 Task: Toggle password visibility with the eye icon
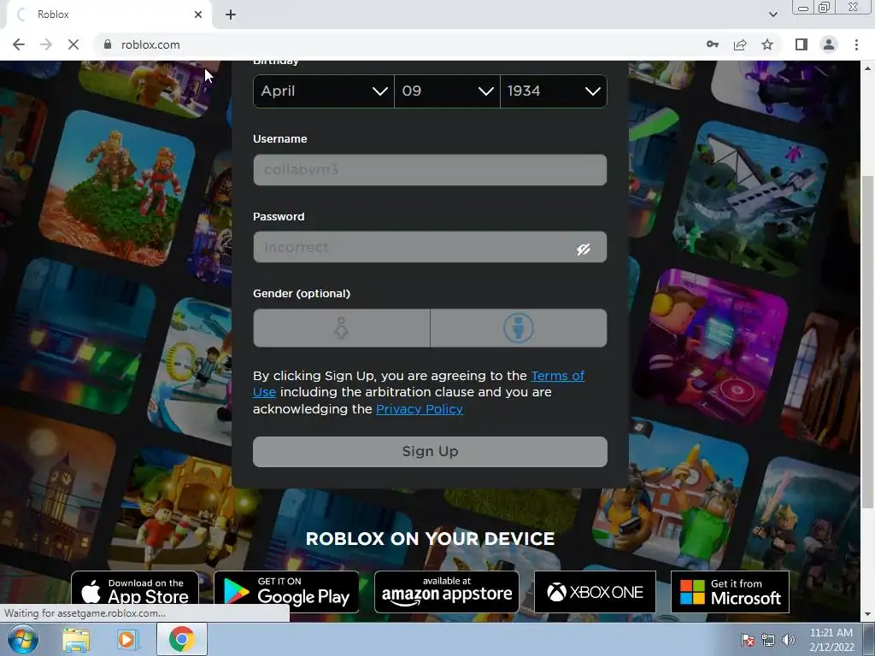pyautogui.click(x=584, y=249)
